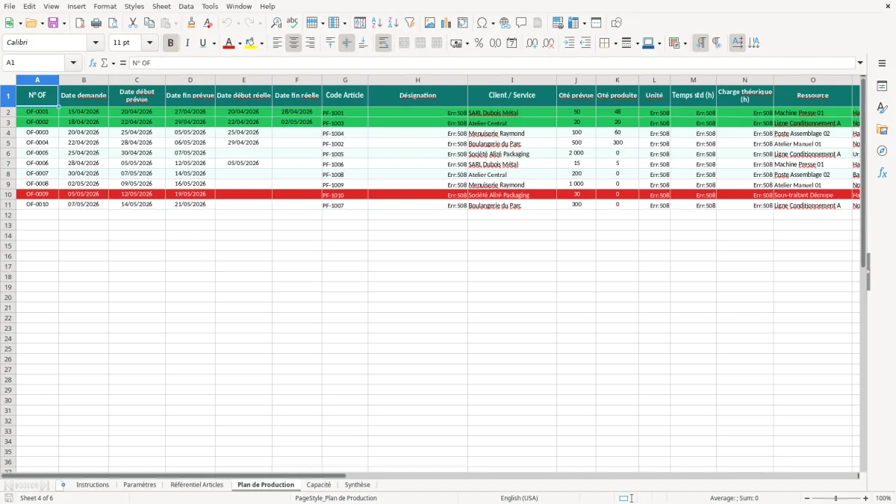
Task: Toggle Align Right
Action: 310,43
